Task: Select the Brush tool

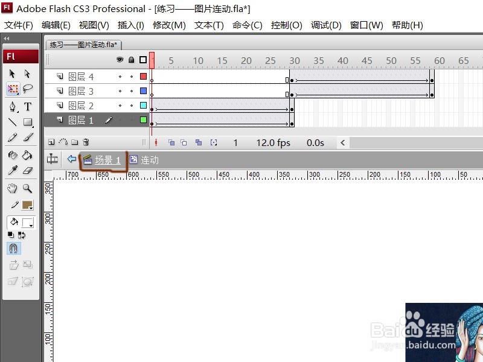Action: tap(28, 138)
